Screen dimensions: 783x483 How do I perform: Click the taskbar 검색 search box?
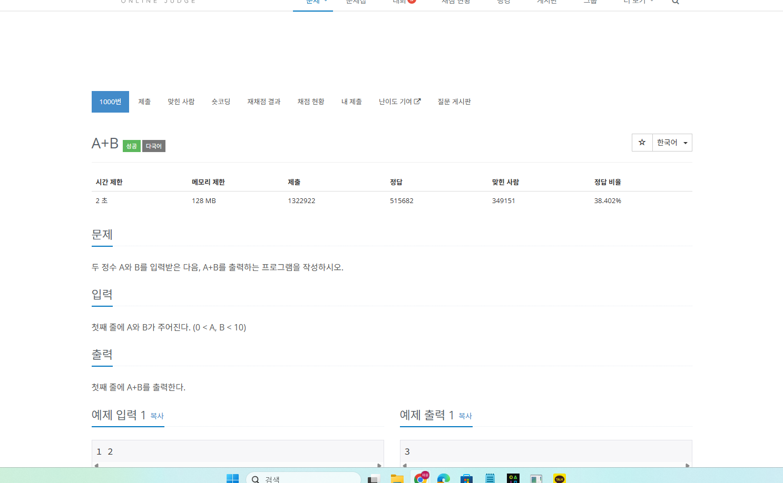click(304, 478)
